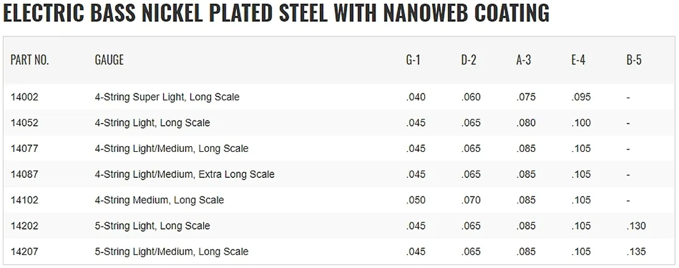
Task: Click the PART NO. column header
Action: click(x=30, y=60)
